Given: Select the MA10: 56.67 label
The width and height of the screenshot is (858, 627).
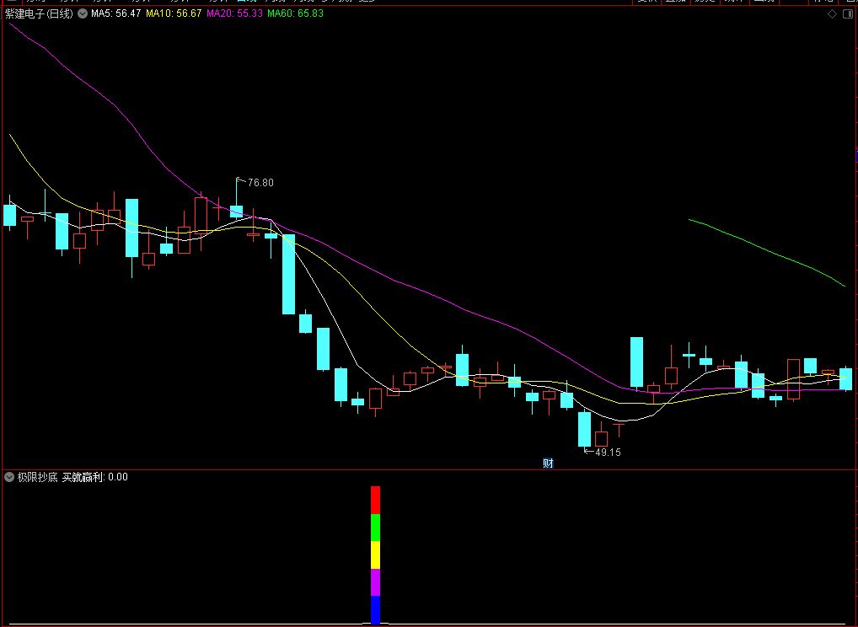Looking at the screenshot, I should 174,13.
